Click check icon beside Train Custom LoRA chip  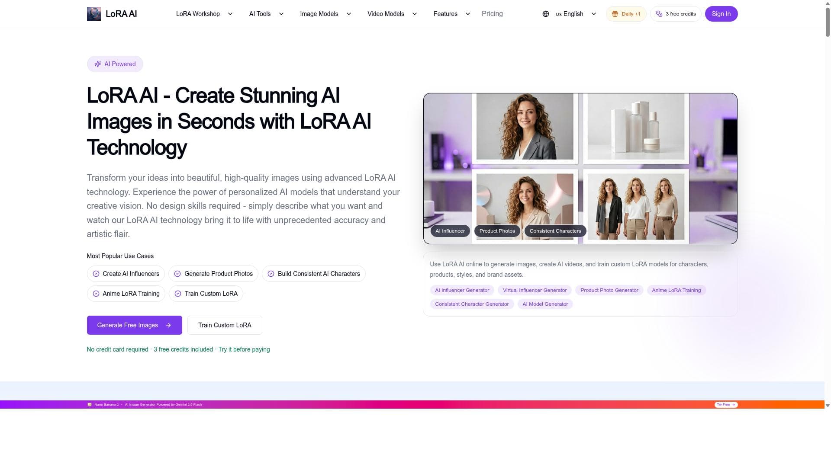coord(178,294)
